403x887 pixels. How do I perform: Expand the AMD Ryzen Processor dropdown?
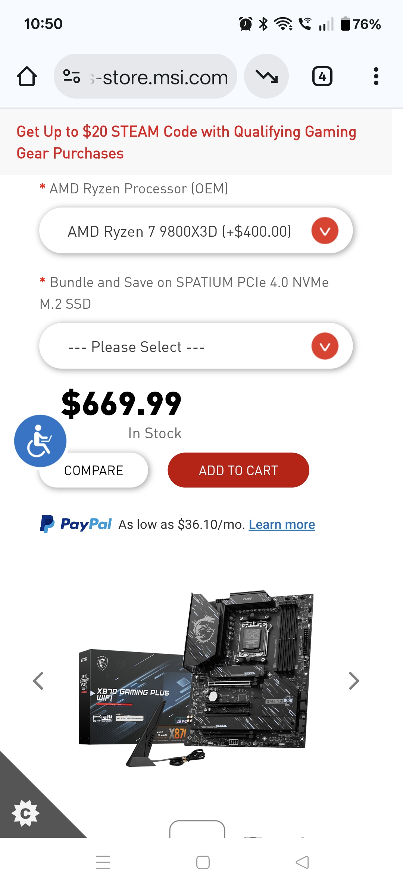click(196, 231)
